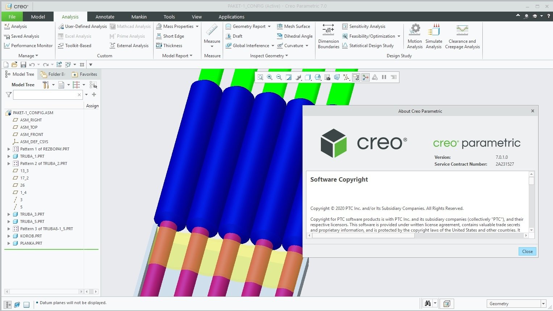Click the Repaint icon in graphics toolbar
This screenshot has height=311, width=553.
pos(289,77)
